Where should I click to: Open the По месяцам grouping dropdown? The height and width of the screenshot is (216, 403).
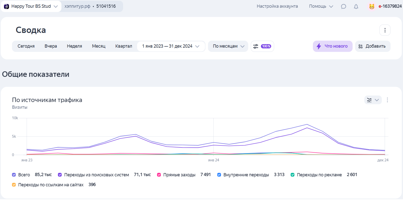228,46
